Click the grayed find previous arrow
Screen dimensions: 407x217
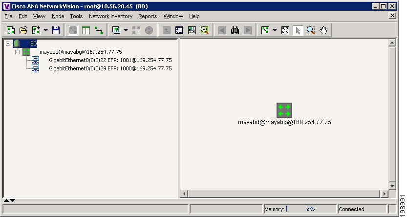(x=222, y=30)
